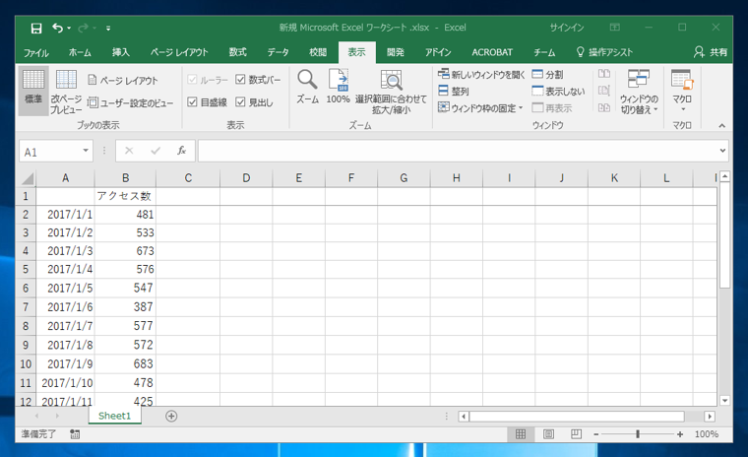Reset zoom with the 100% icon

point(339,87)
